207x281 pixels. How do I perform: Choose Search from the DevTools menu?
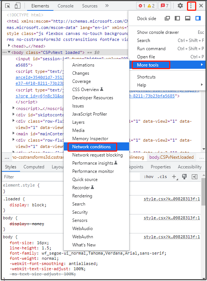pyautogui.click(x=167, y=41)
